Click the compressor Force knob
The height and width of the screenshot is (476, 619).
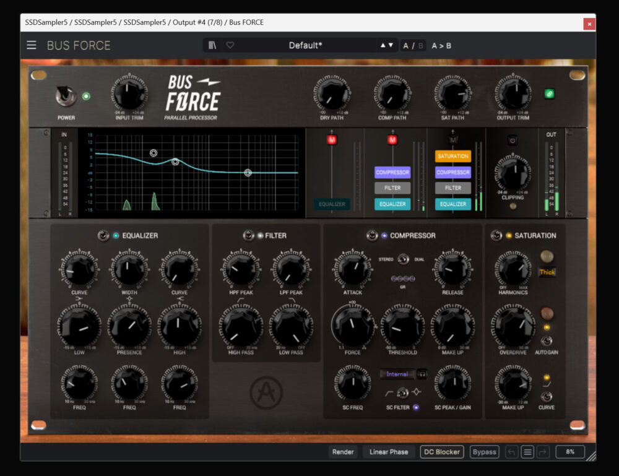coord(353,326)
